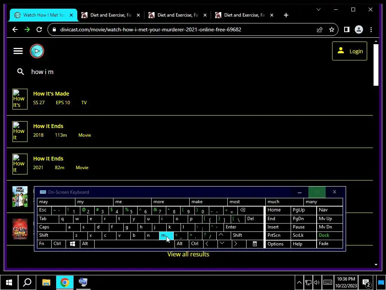Image resolution: width=386 pixels, height=290 pixels.
Task: Toggle the left Alt key on On-Screen Keyboard
Action: (87, 244)
